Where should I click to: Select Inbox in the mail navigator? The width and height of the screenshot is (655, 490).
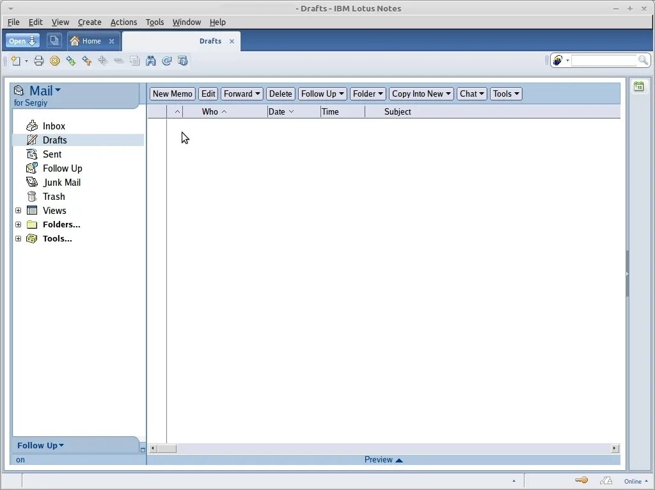pos(54,126)
